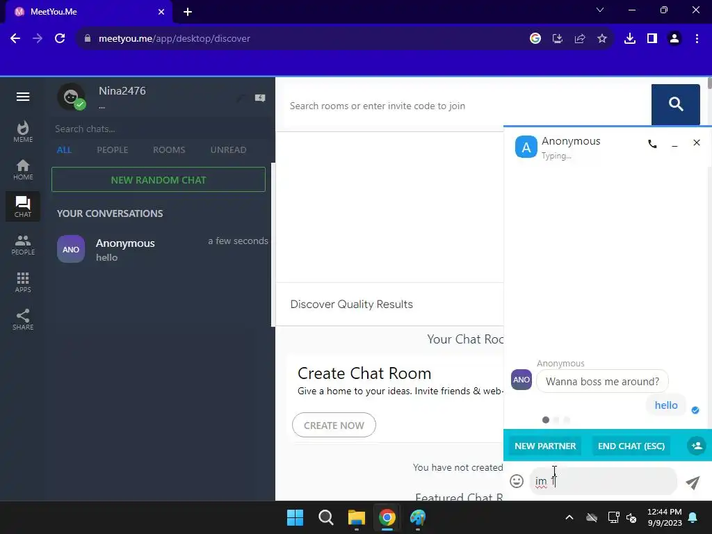
Task: Open the emoji picker in the chat
Action: point(517,481)
